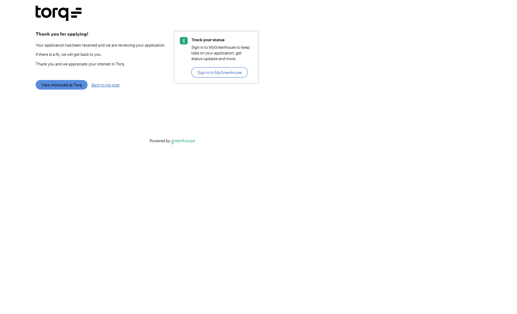Open the Sign in to MyGreenhouse button
Viewport: 517px width, 314px height.
[x=219, y=73]
